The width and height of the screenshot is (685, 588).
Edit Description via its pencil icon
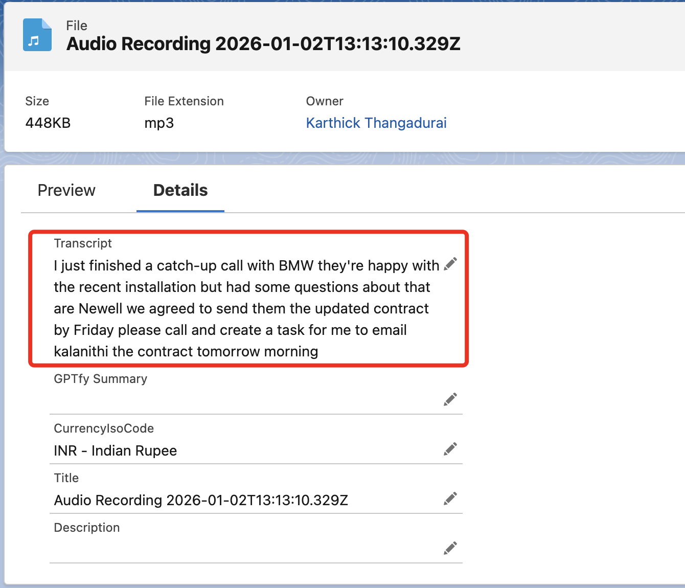coord(450,548)
